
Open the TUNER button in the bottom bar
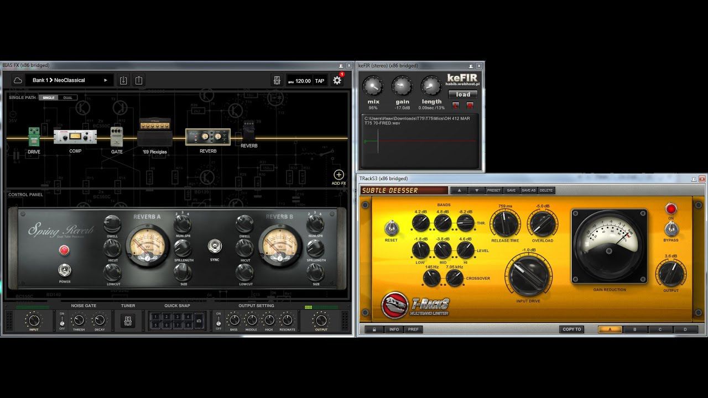[128, 321]
